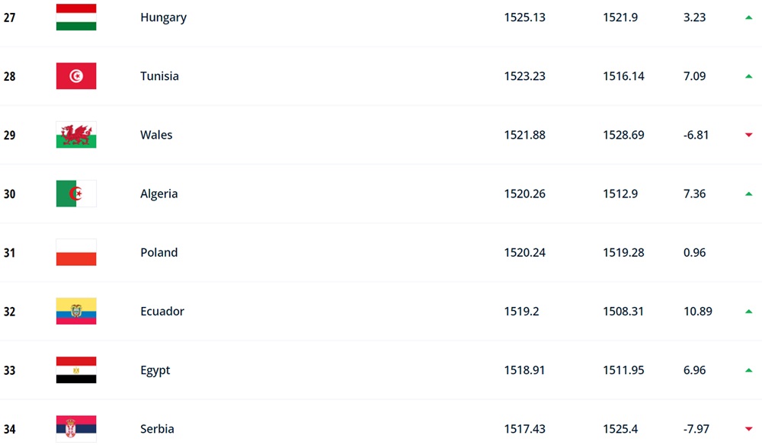The width and height of the screenshot is (762, 448).
Task: Click the Egypt flag icon
Action: 75,370
